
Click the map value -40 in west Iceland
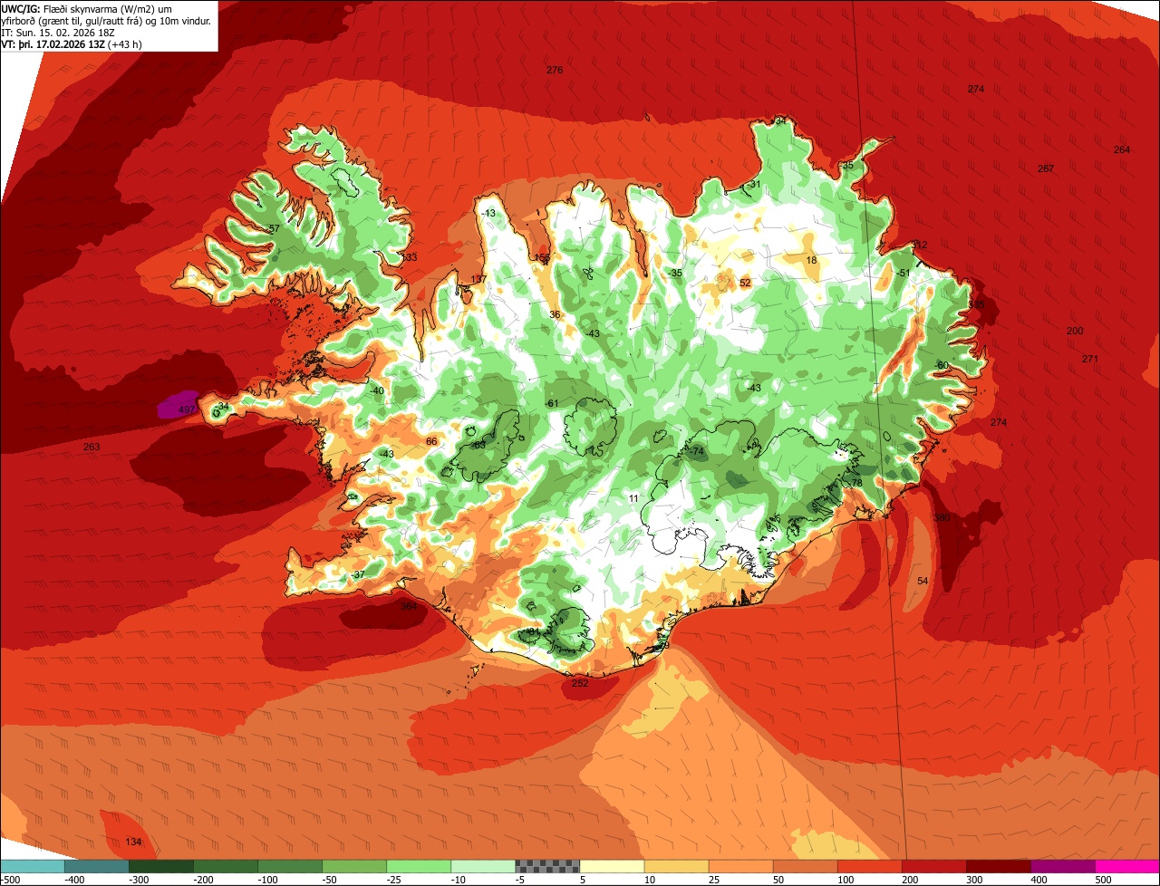(x=376, y=390)
